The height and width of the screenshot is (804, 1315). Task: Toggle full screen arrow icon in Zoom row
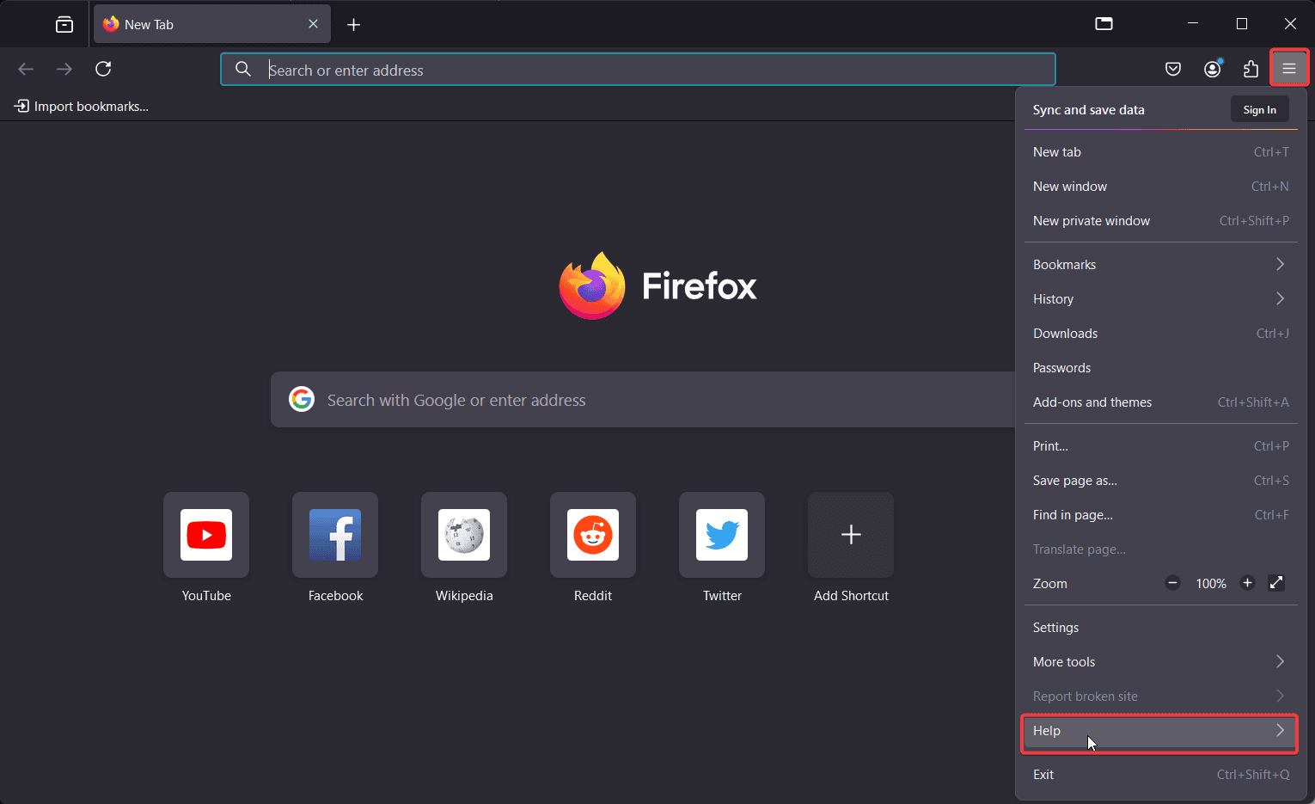pyautogui.click(x=1276, y=583)
